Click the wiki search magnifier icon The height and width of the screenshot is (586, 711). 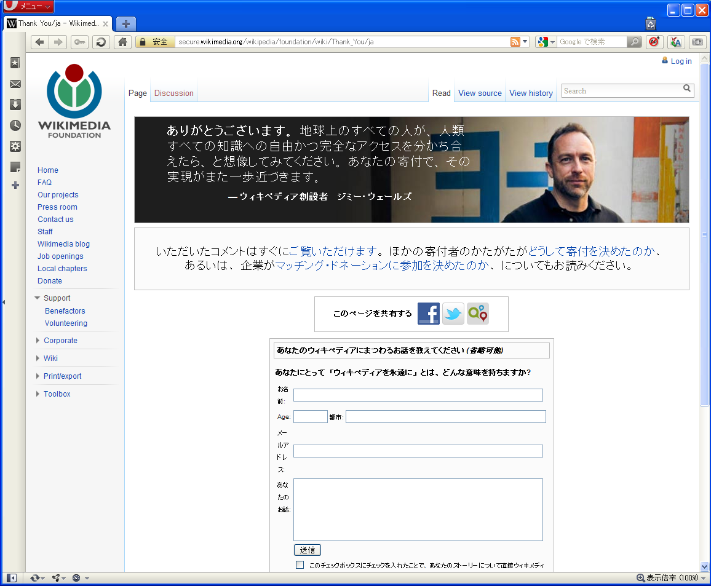pyautogui.click(x=687, y=89)
